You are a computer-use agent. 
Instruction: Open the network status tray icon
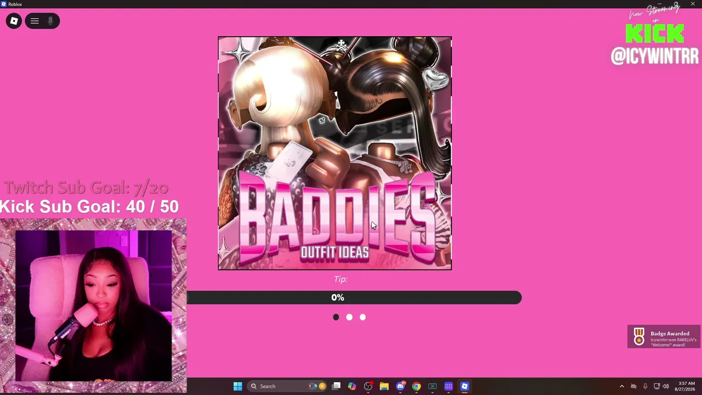[x=656, y=386]
